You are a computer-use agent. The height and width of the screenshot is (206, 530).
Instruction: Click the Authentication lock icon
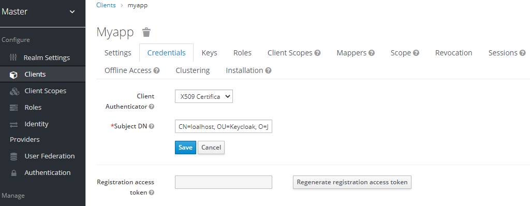[13, 173]
